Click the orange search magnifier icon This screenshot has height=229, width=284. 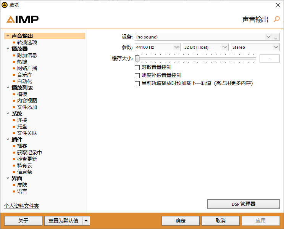tap(277, 19)
